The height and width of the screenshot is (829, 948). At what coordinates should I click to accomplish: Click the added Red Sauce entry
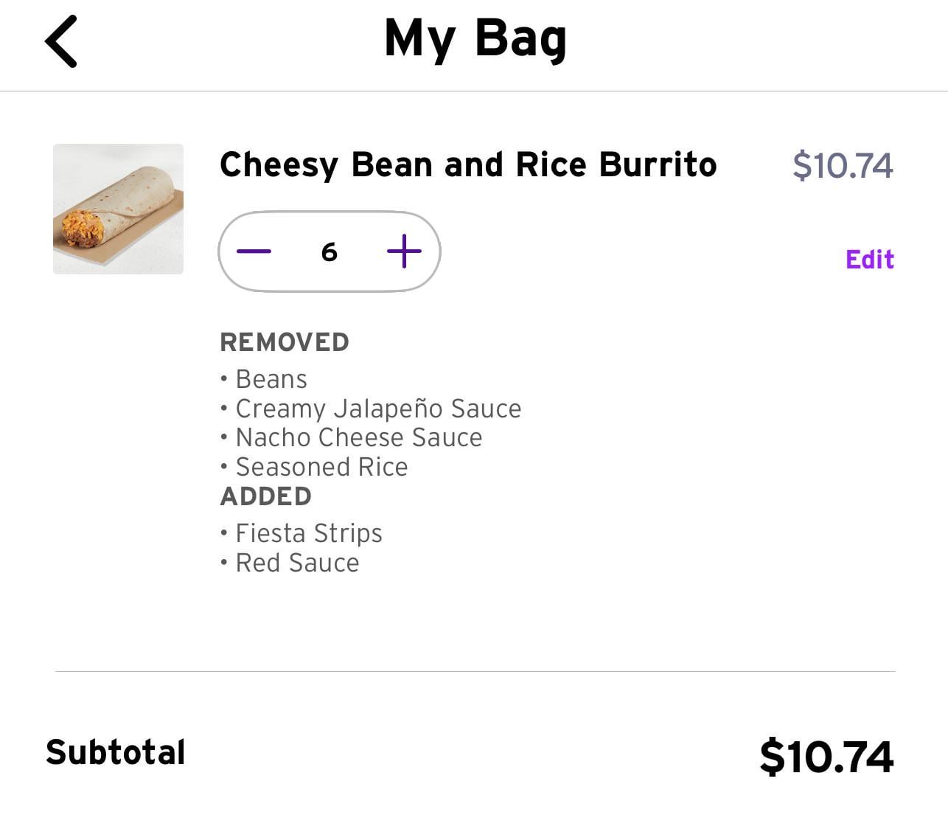pos(297,563)
